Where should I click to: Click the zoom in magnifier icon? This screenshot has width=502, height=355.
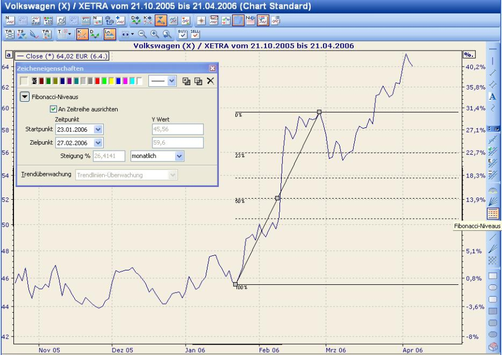click(x=155, y=34)
